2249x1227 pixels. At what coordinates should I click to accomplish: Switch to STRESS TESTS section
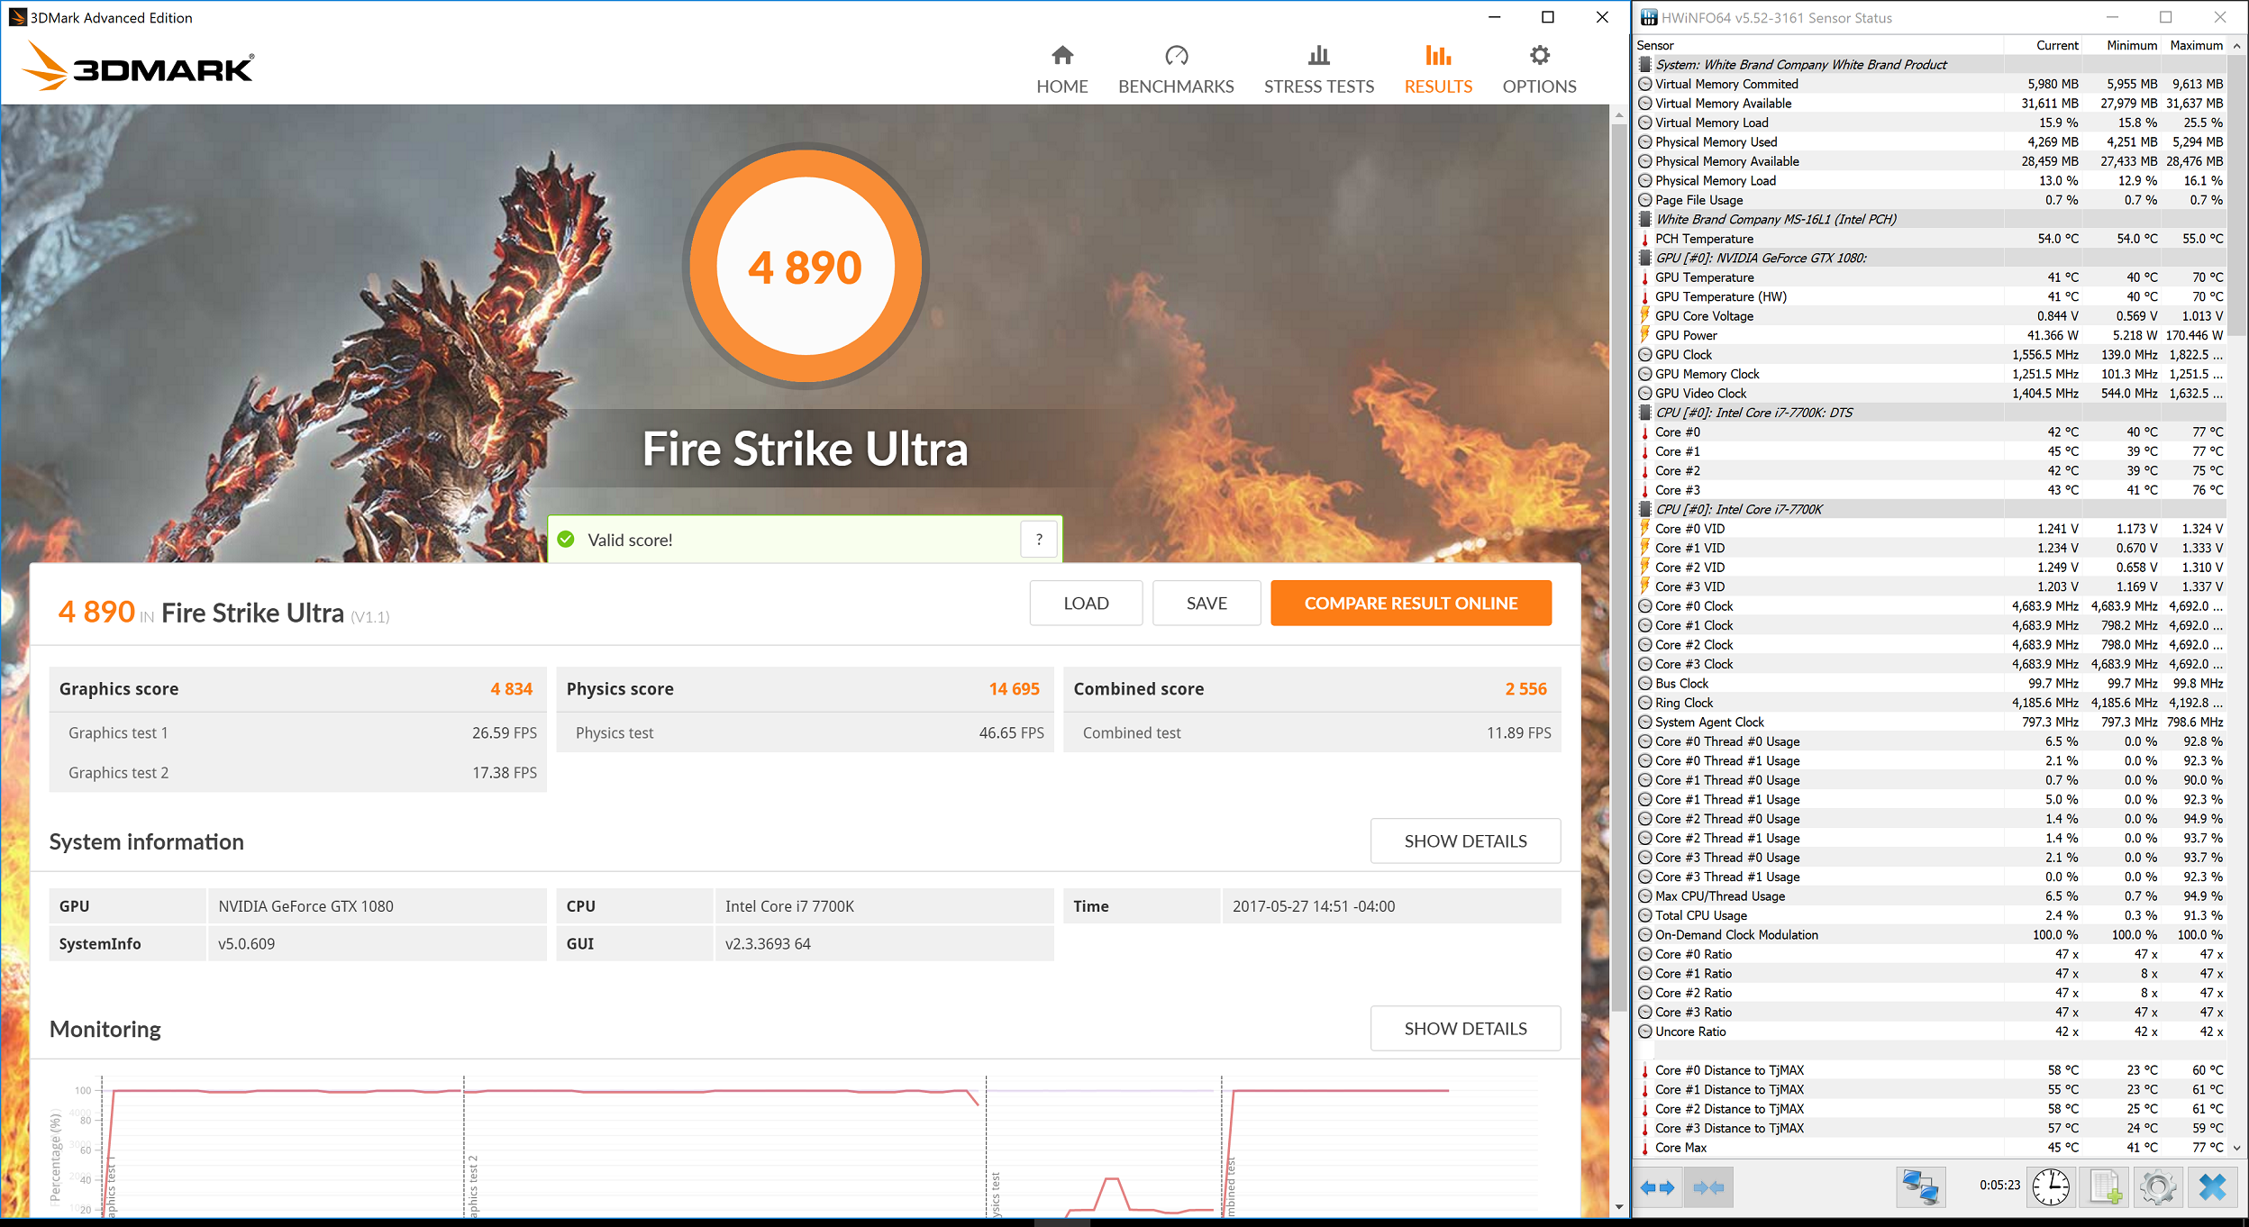(1318, 70)
